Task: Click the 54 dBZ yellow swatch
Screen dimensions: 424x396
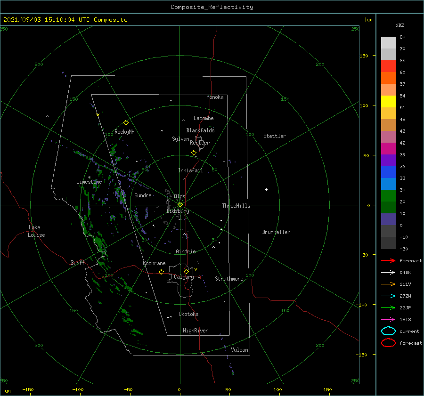Action: point(388,102)
